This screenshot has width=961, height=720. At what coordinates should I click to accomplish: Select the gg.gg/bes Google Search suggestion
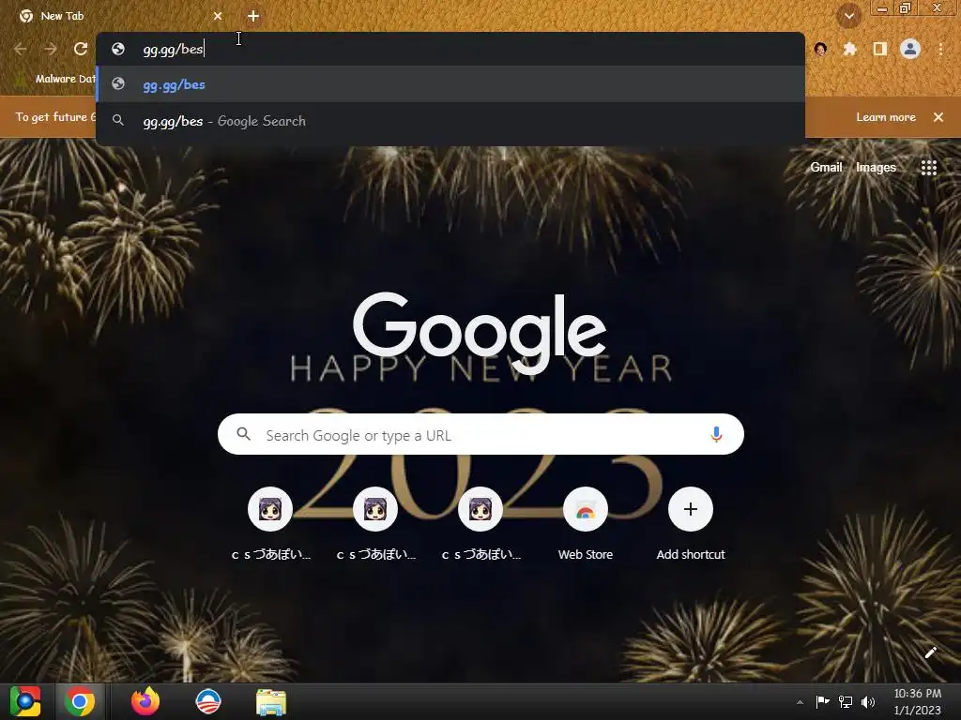tap(450, 121)
